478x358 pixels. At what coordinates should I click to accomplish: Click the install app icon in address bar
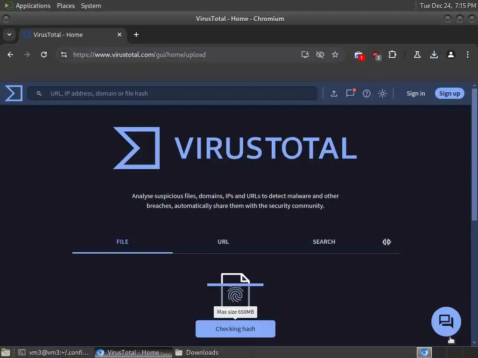(x=305, y=55)
